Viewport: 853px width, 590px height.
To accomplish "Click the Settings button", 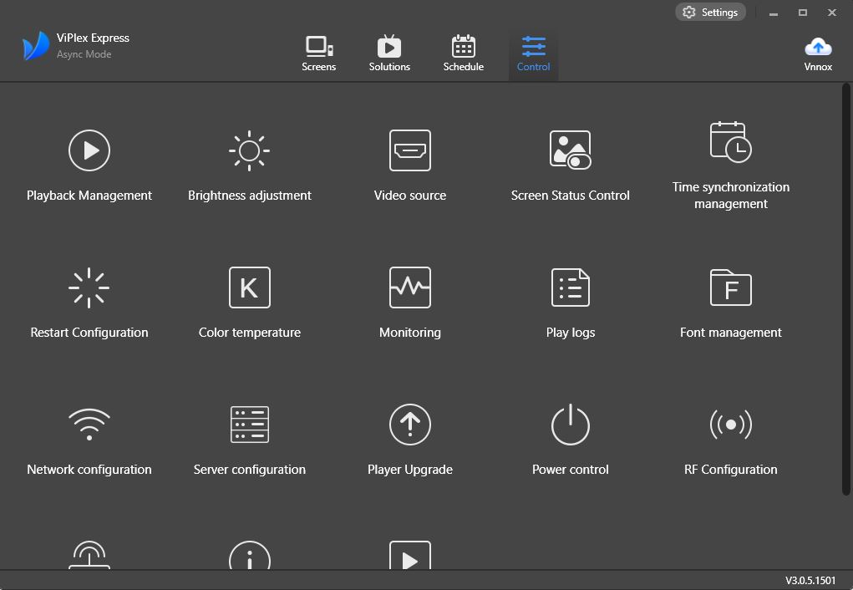I will tap(710, 13).
